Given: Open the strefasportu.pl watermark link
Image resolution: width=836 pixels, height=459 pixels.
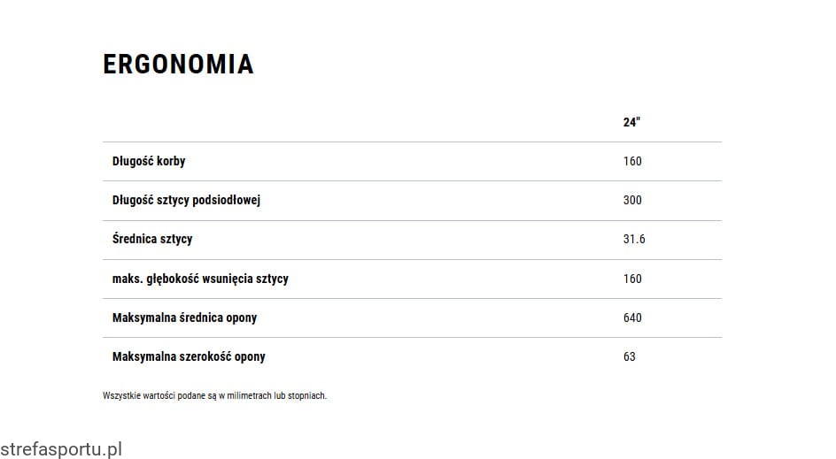Looking at the screenshot, I should [x=61, y=448].
